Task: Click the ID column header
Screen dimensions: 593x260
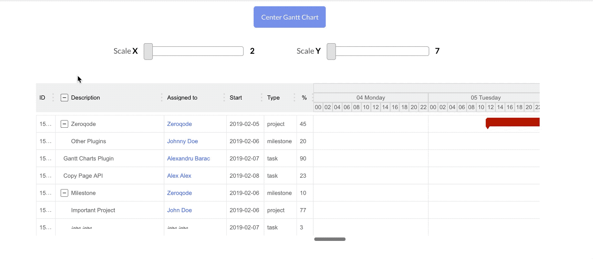Action: coord(42,98)
